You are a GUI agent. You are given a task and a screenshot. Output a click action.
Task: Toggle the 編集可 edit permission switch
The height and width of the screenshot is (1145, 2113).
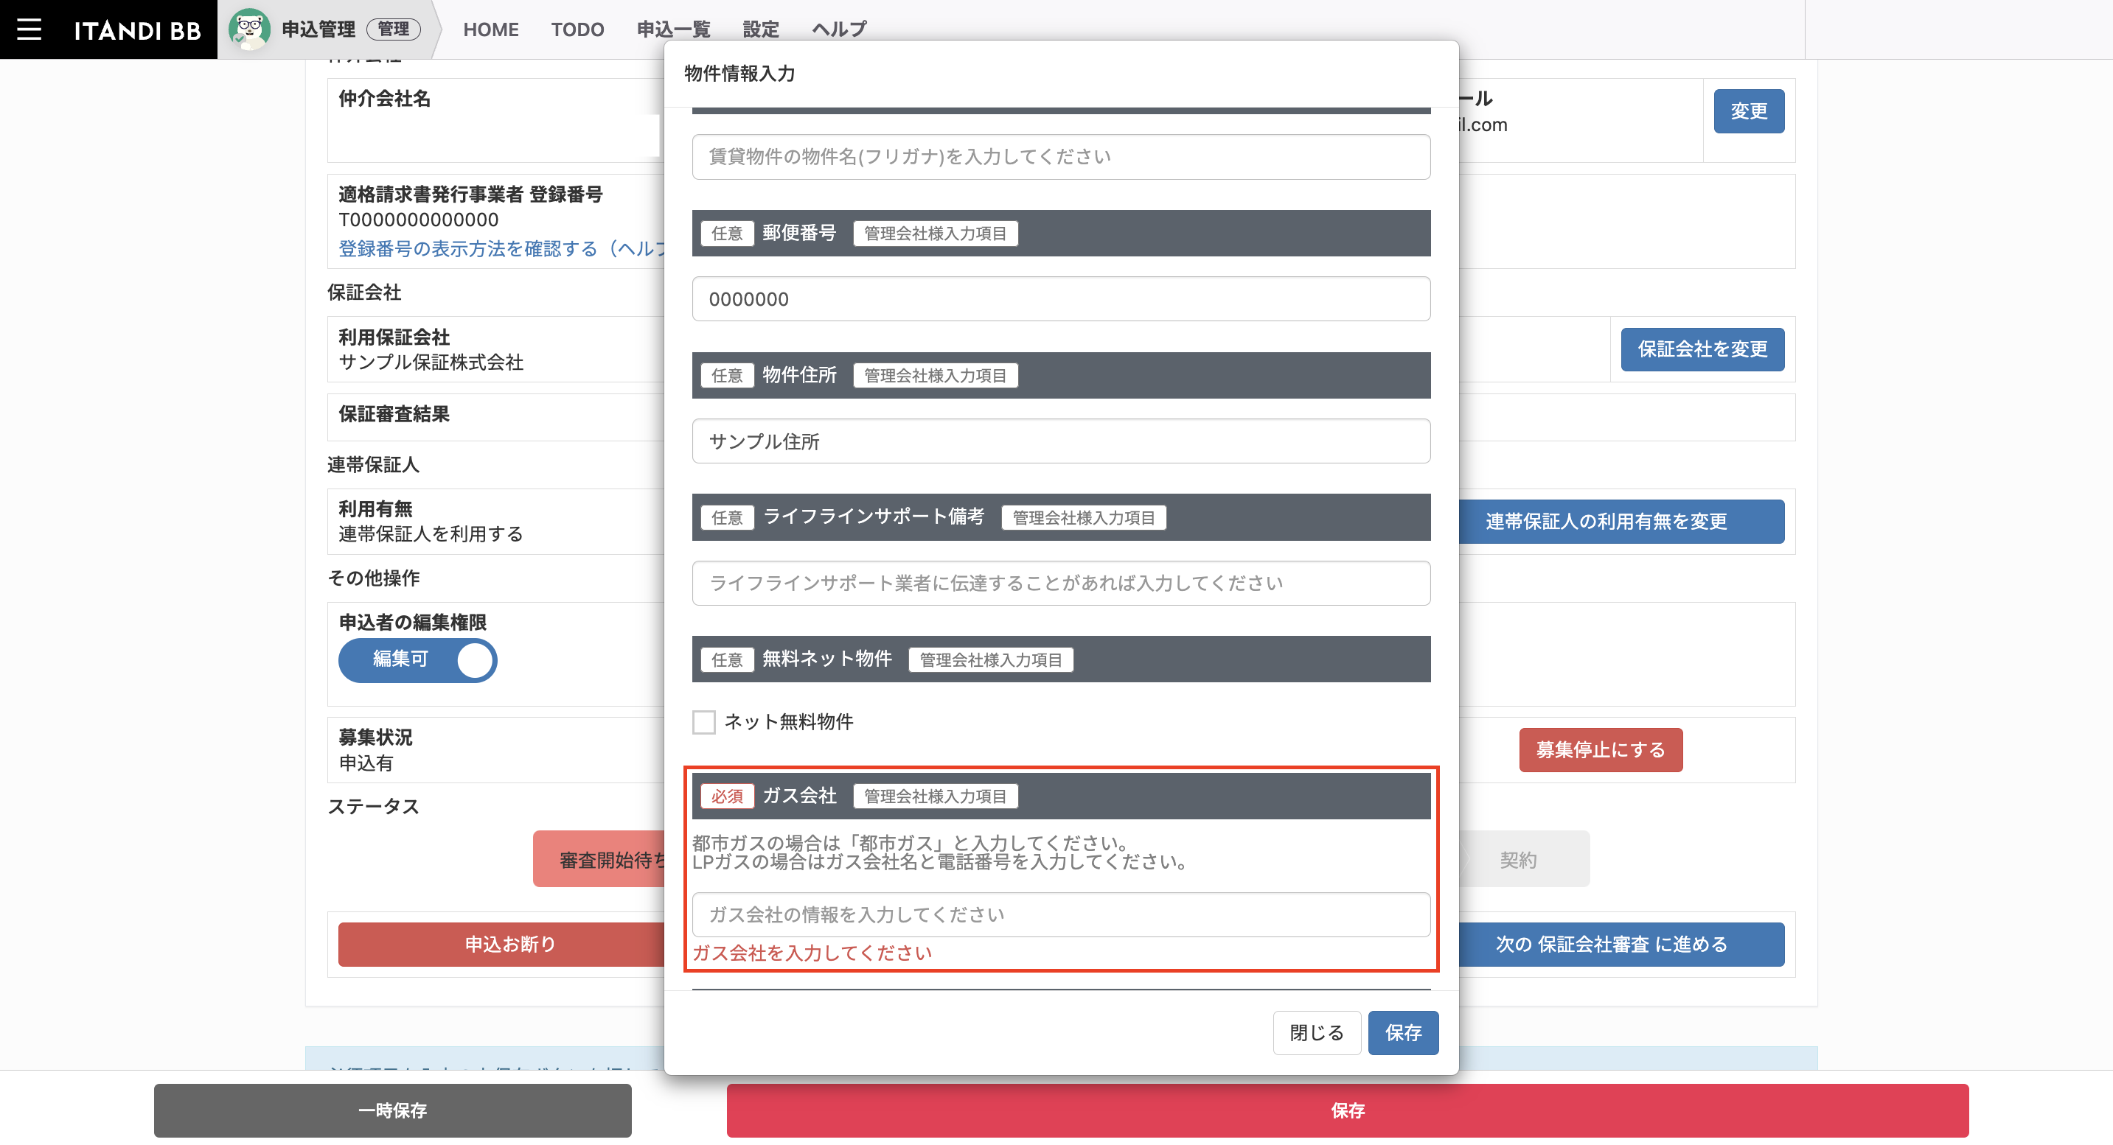click(x=417, y=661)
